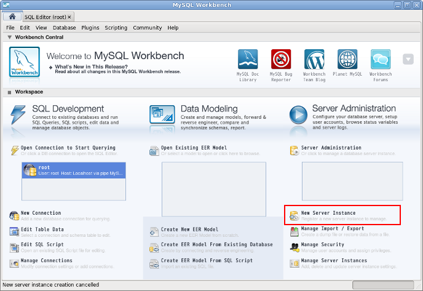Open the Plugins menu
The width and height of the screenshot is (423, 291).
click(x=90, y=28)
